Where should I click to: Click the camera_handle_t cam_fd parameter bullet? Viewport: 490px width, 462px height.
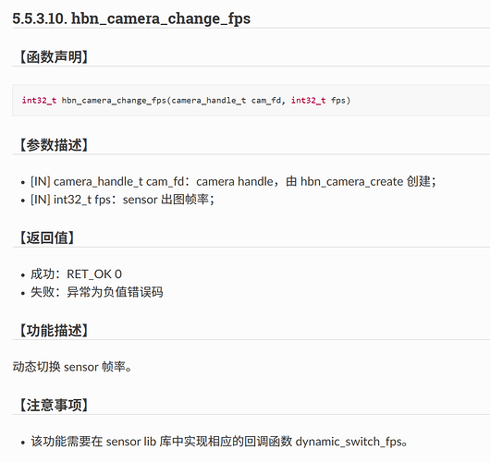click(233, 181)
